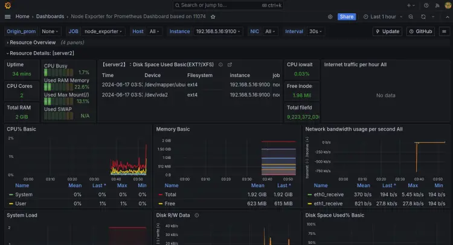Focus the 'Search or jump to' field
The image size is (453, 245).
[x=228, y=5]
